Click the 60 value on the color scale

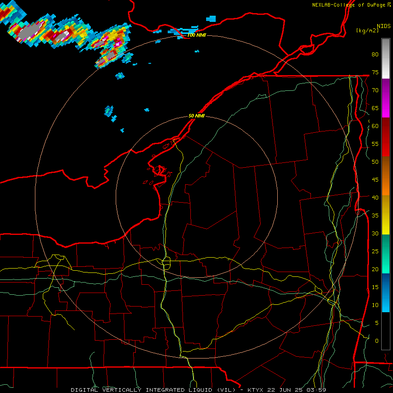point(375,126)
